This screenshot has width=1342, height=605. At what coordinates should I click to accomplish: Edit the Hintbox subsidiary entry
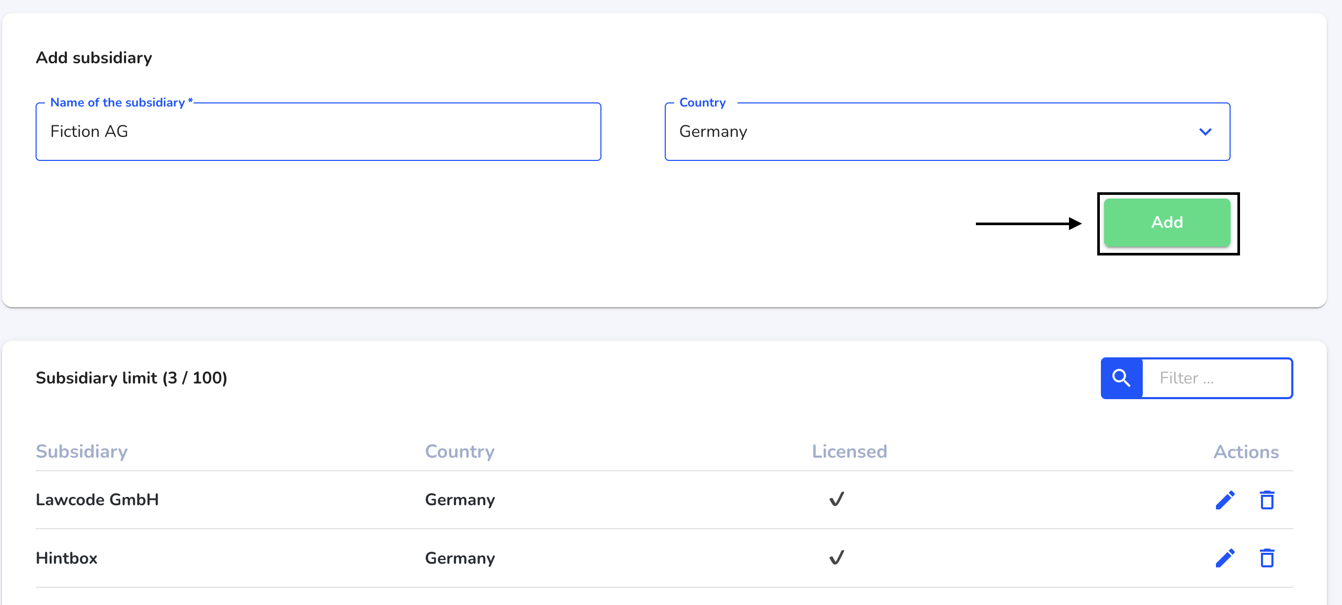pyautogui.click(x=1225, y=558)
